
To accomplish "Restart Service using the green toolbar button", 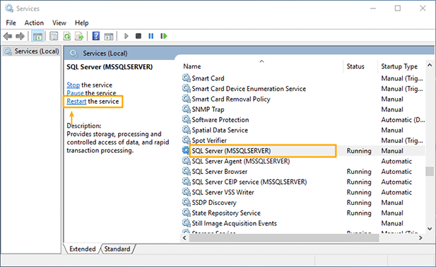I will pos(164,36).
